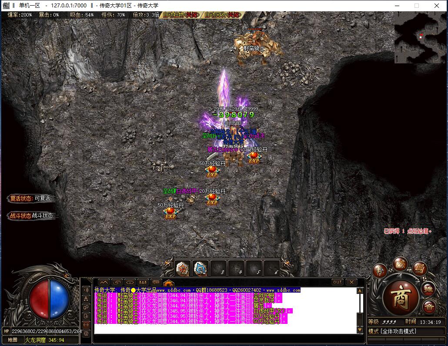This screenshot has height=346, width=448.
Task: Toggle nearby speech channel sound-wave icon
Action: 86,290
